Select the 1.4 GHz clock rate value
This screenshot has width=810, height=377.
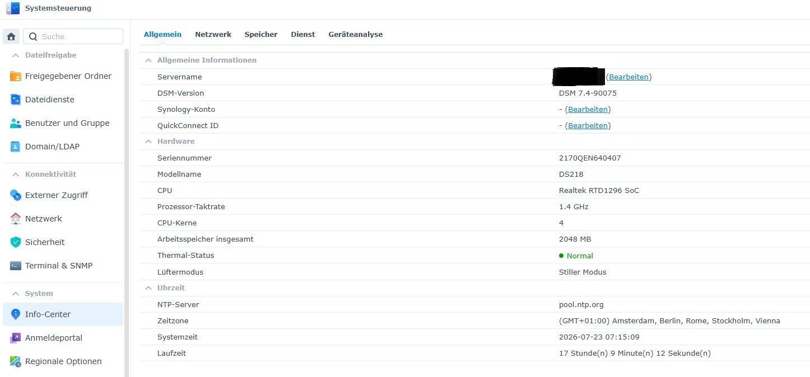coord(574,206)
